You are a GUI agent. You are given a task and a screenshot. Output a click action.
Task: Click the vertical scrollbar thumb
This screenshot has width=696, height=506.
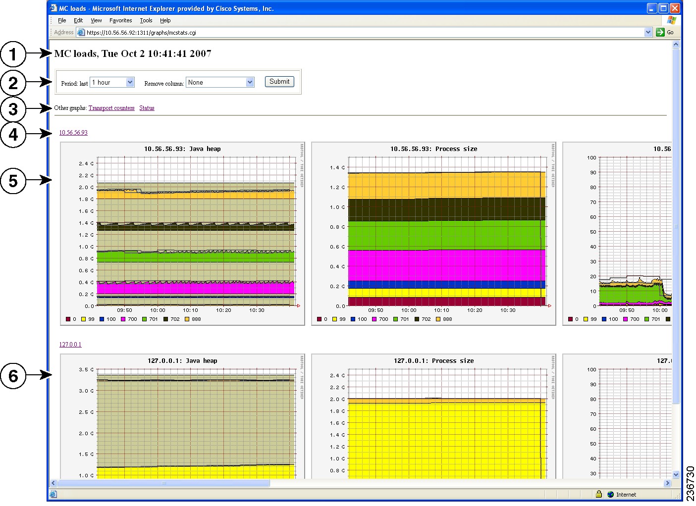coord(676,226)
